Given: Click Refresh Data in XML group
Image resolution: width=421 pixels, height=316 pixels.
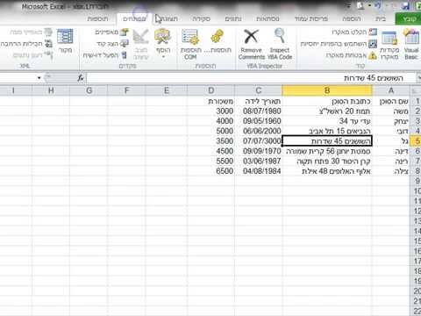Looking at the screenshot, I should 32,55.
